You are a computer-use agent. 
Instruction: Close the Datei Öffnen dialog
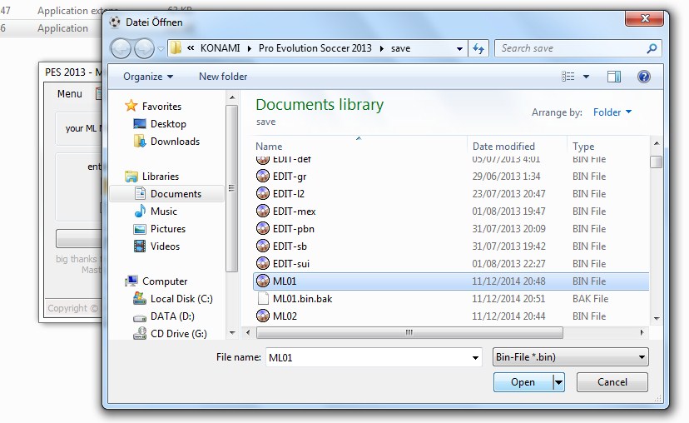[x=645, y=18]
